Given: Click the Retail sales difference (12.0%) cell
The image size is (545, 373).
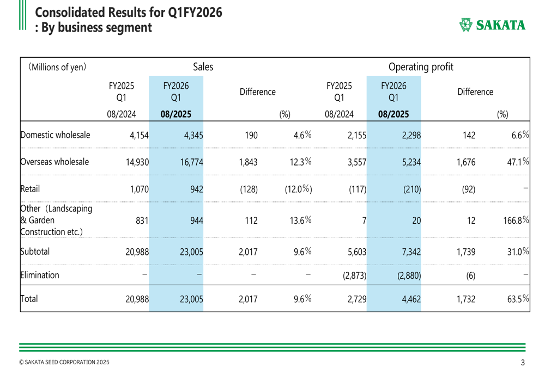Looking at the screenshot, I should click(298, 189).
